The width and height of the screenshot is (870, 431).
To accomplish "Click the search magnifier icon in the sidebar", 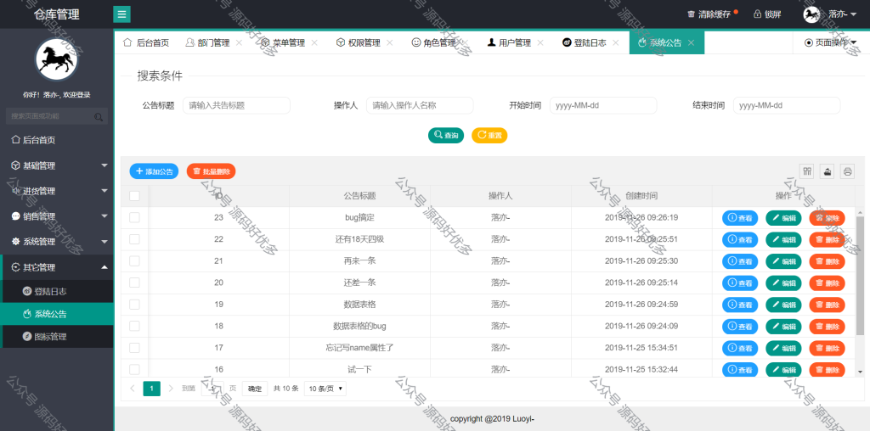I will point(99,116).
